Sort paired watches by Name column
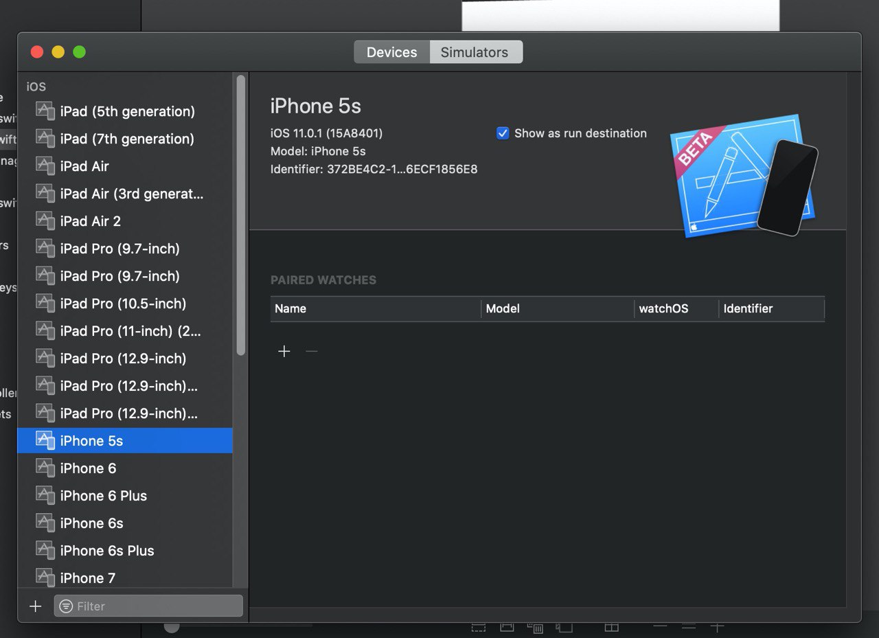 (x=376, y=309)
